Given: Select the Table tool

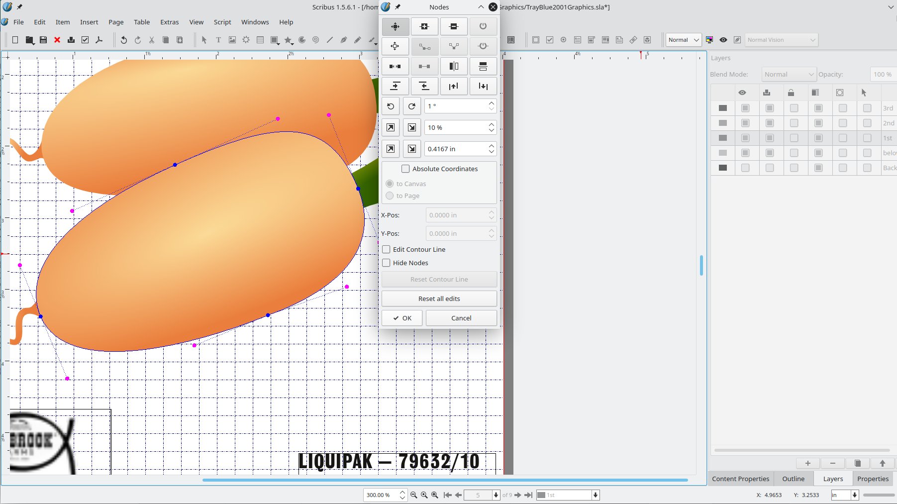Looking at the screenshot, I should (260, 40).
